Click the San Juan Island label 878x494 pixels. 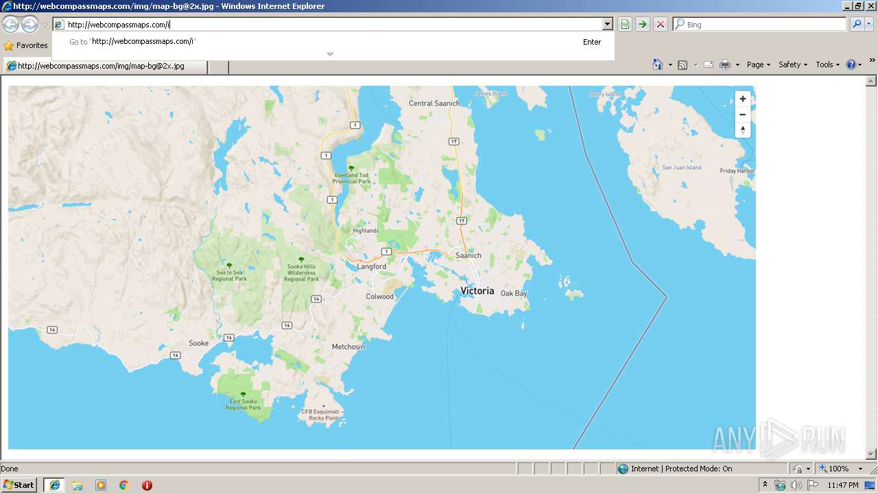pyautogui.click(x=682, y=167)
